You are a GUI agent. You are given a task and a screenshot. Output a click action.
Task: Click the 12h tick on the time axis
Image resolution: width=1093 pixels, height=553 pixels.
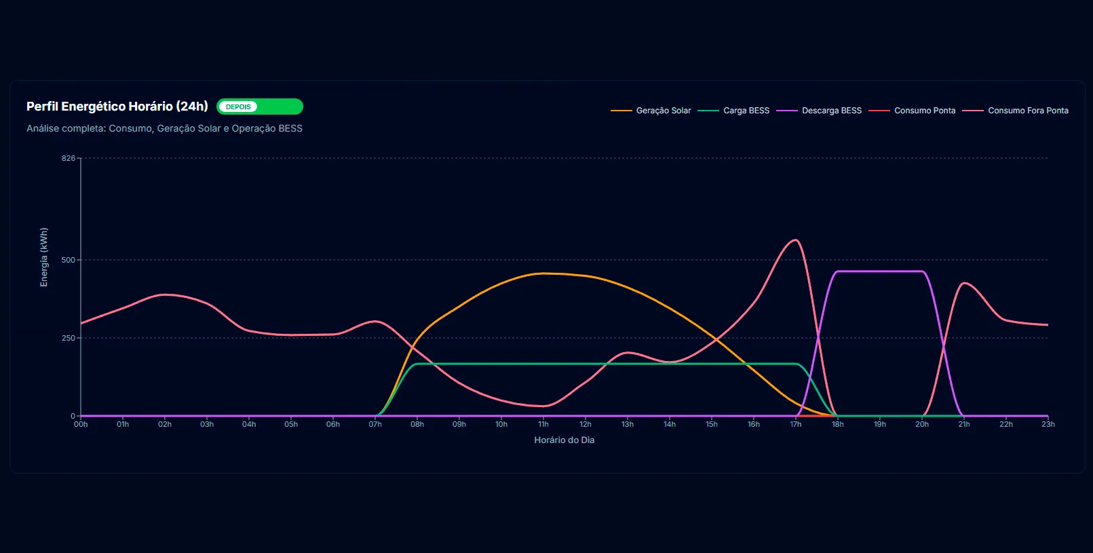coord(586,425)
